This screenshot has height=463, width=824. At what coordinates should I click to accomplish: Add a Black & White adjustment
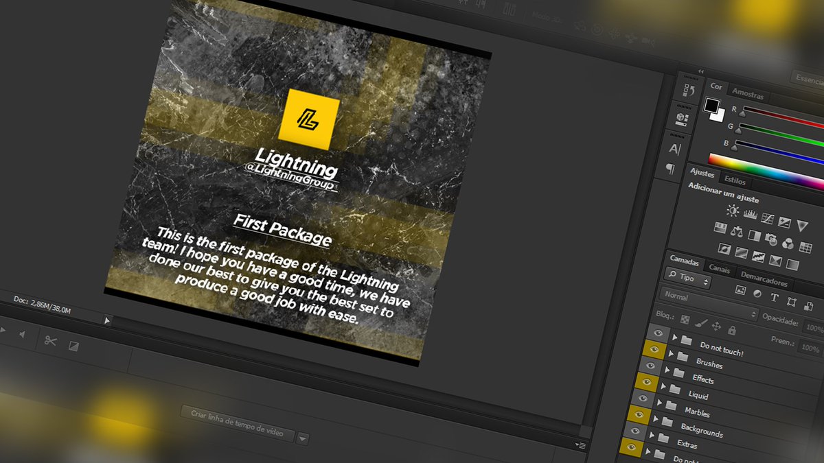(755, 236)
